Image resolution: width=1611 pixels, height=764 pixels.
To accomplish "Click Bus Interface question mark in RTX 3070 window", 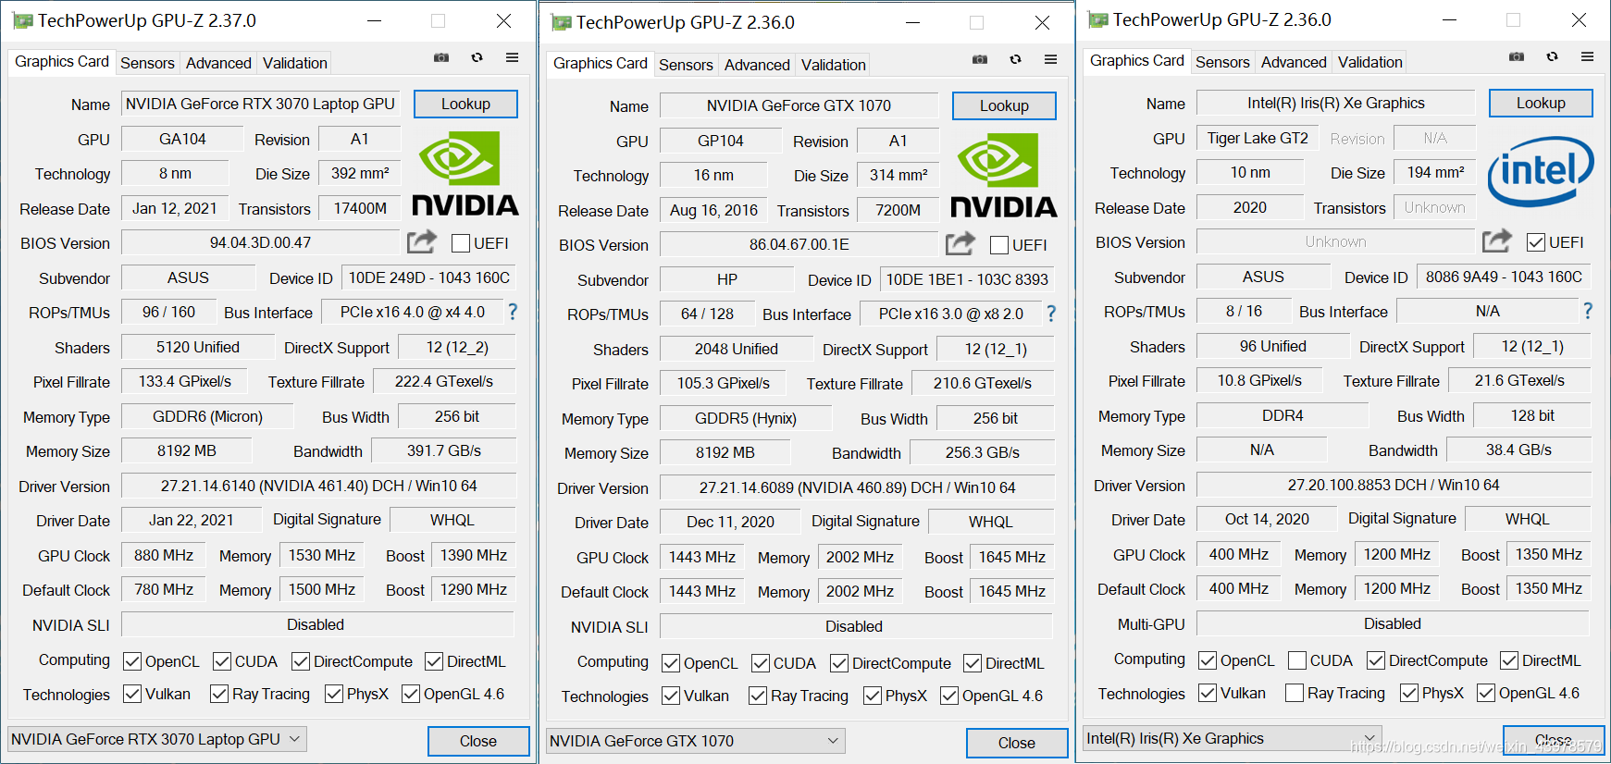I will 512,312.
